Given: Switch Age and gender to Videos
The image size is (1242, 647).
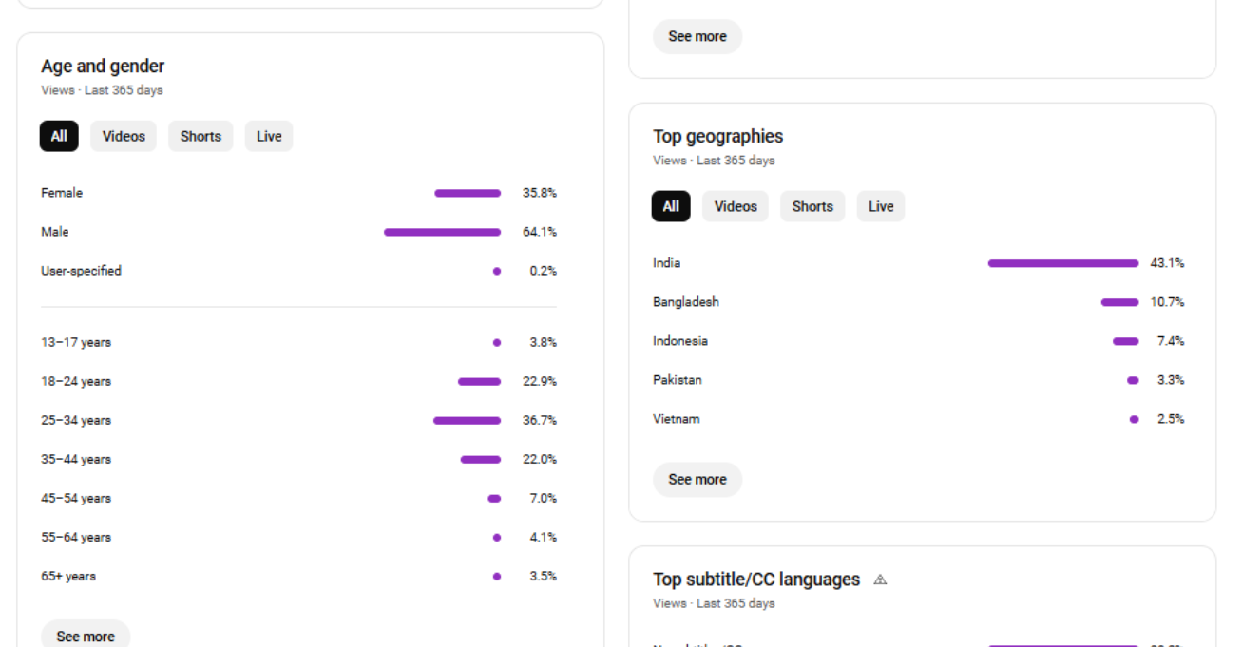Looking at the screenshot, I should pos(124,136).
